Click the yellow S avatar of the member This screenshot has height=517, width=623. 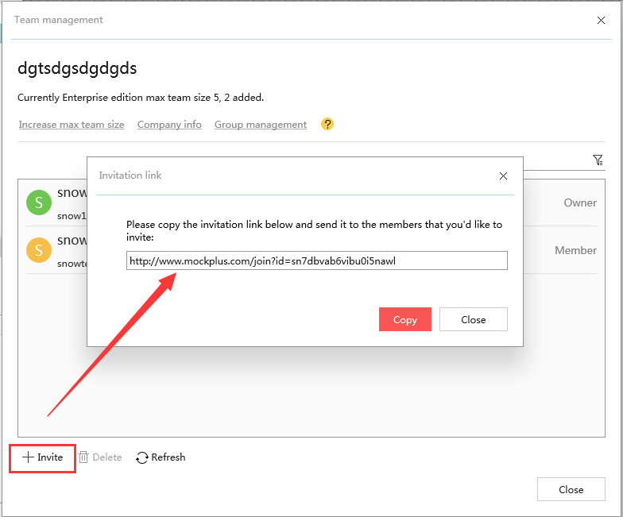[x=38, y=250]
